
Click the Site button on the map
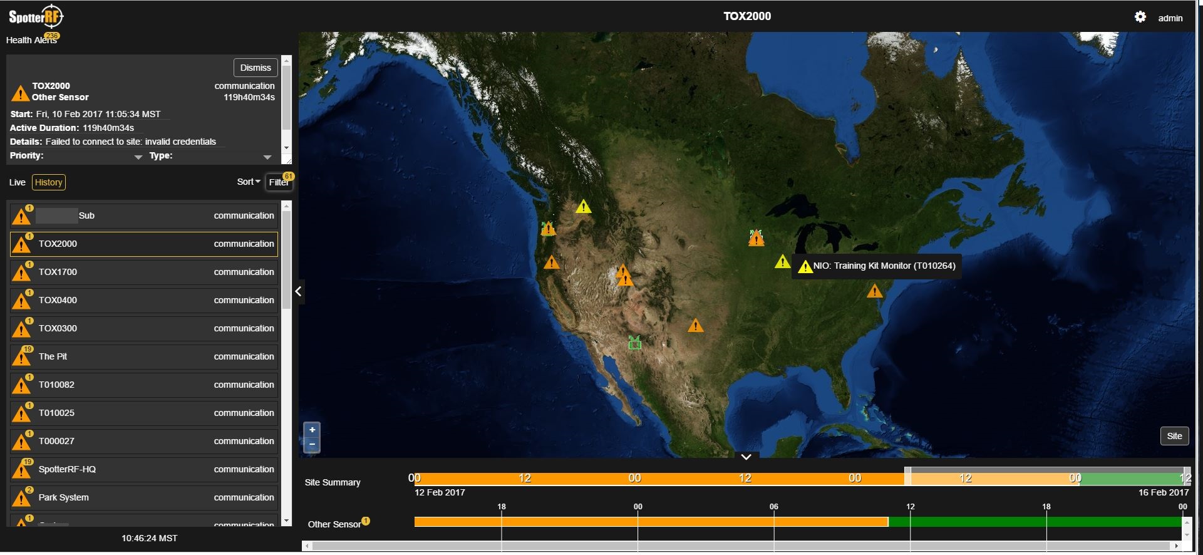pos(1174,436)
